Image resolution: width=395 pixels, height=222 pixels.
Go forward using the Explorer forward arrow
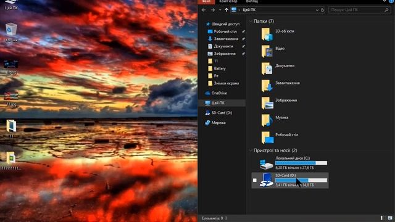pos(213,10)
